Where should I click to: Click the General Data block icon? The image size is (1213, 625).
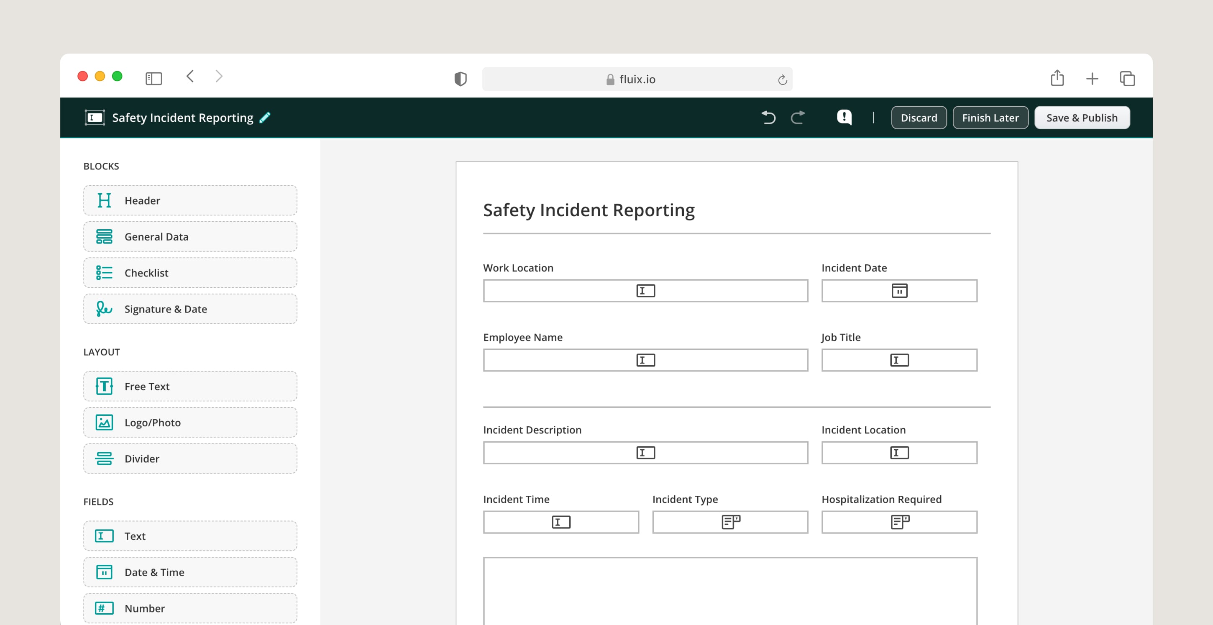point(104,236)
